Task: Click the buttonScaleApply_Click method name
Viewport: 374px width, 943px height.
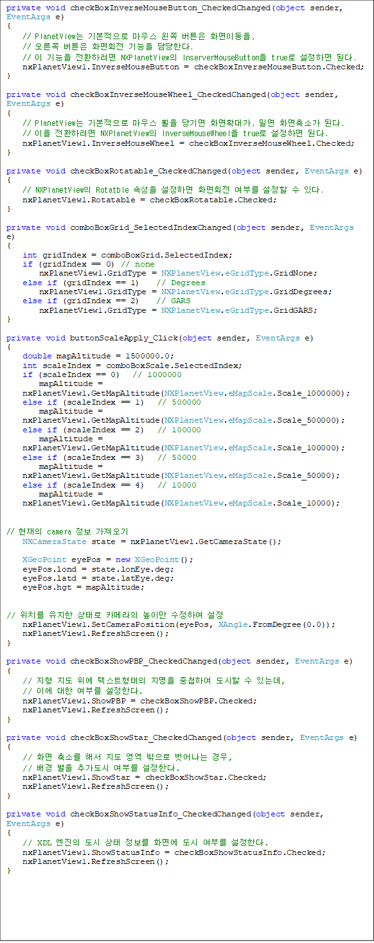Action: [123, 337]
